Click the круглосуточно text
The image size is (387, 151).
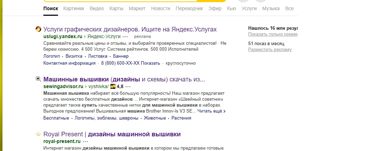click(x=180, y=63)
